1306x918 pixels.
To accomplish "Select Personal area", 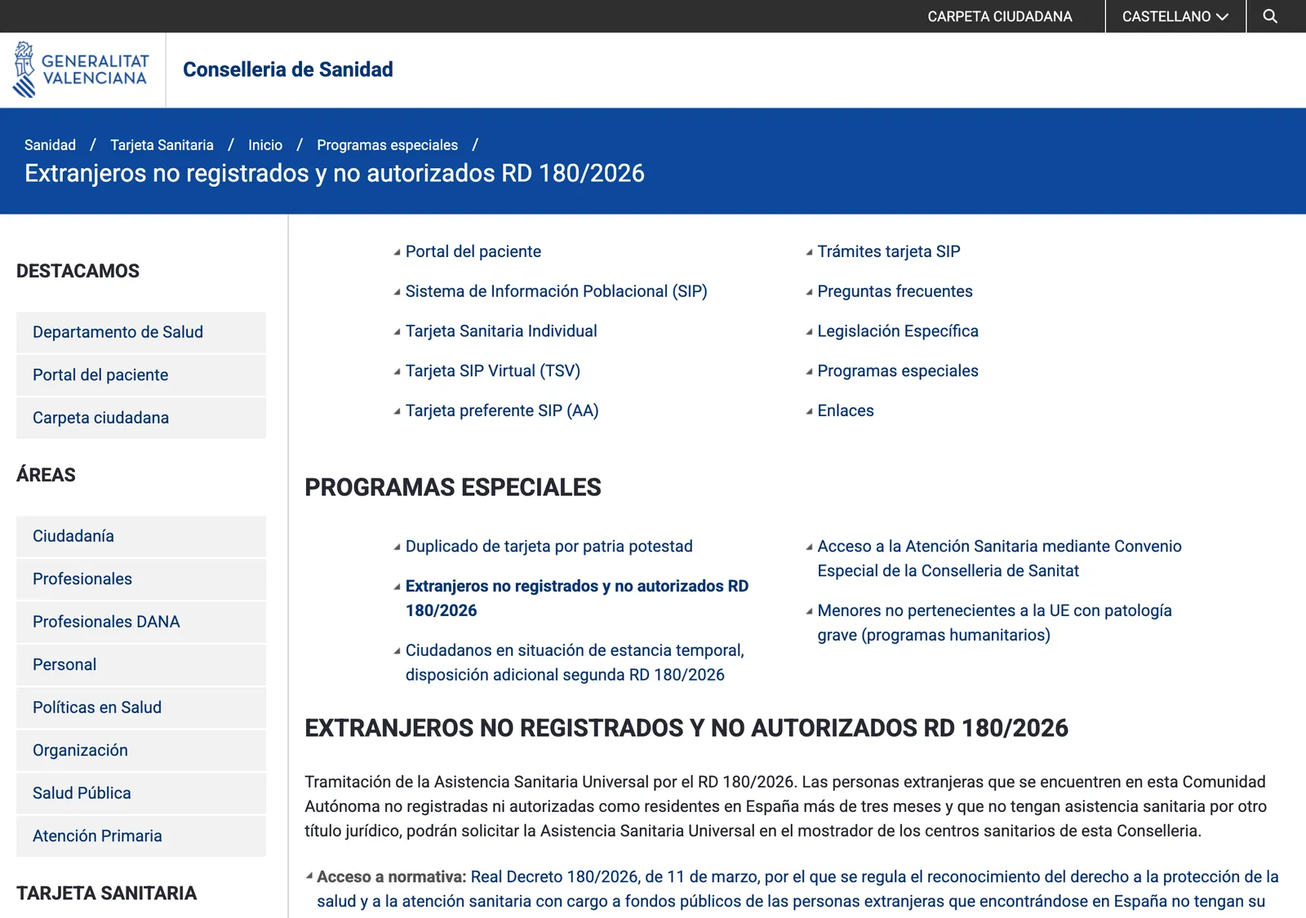I will (x=141, y=665).
